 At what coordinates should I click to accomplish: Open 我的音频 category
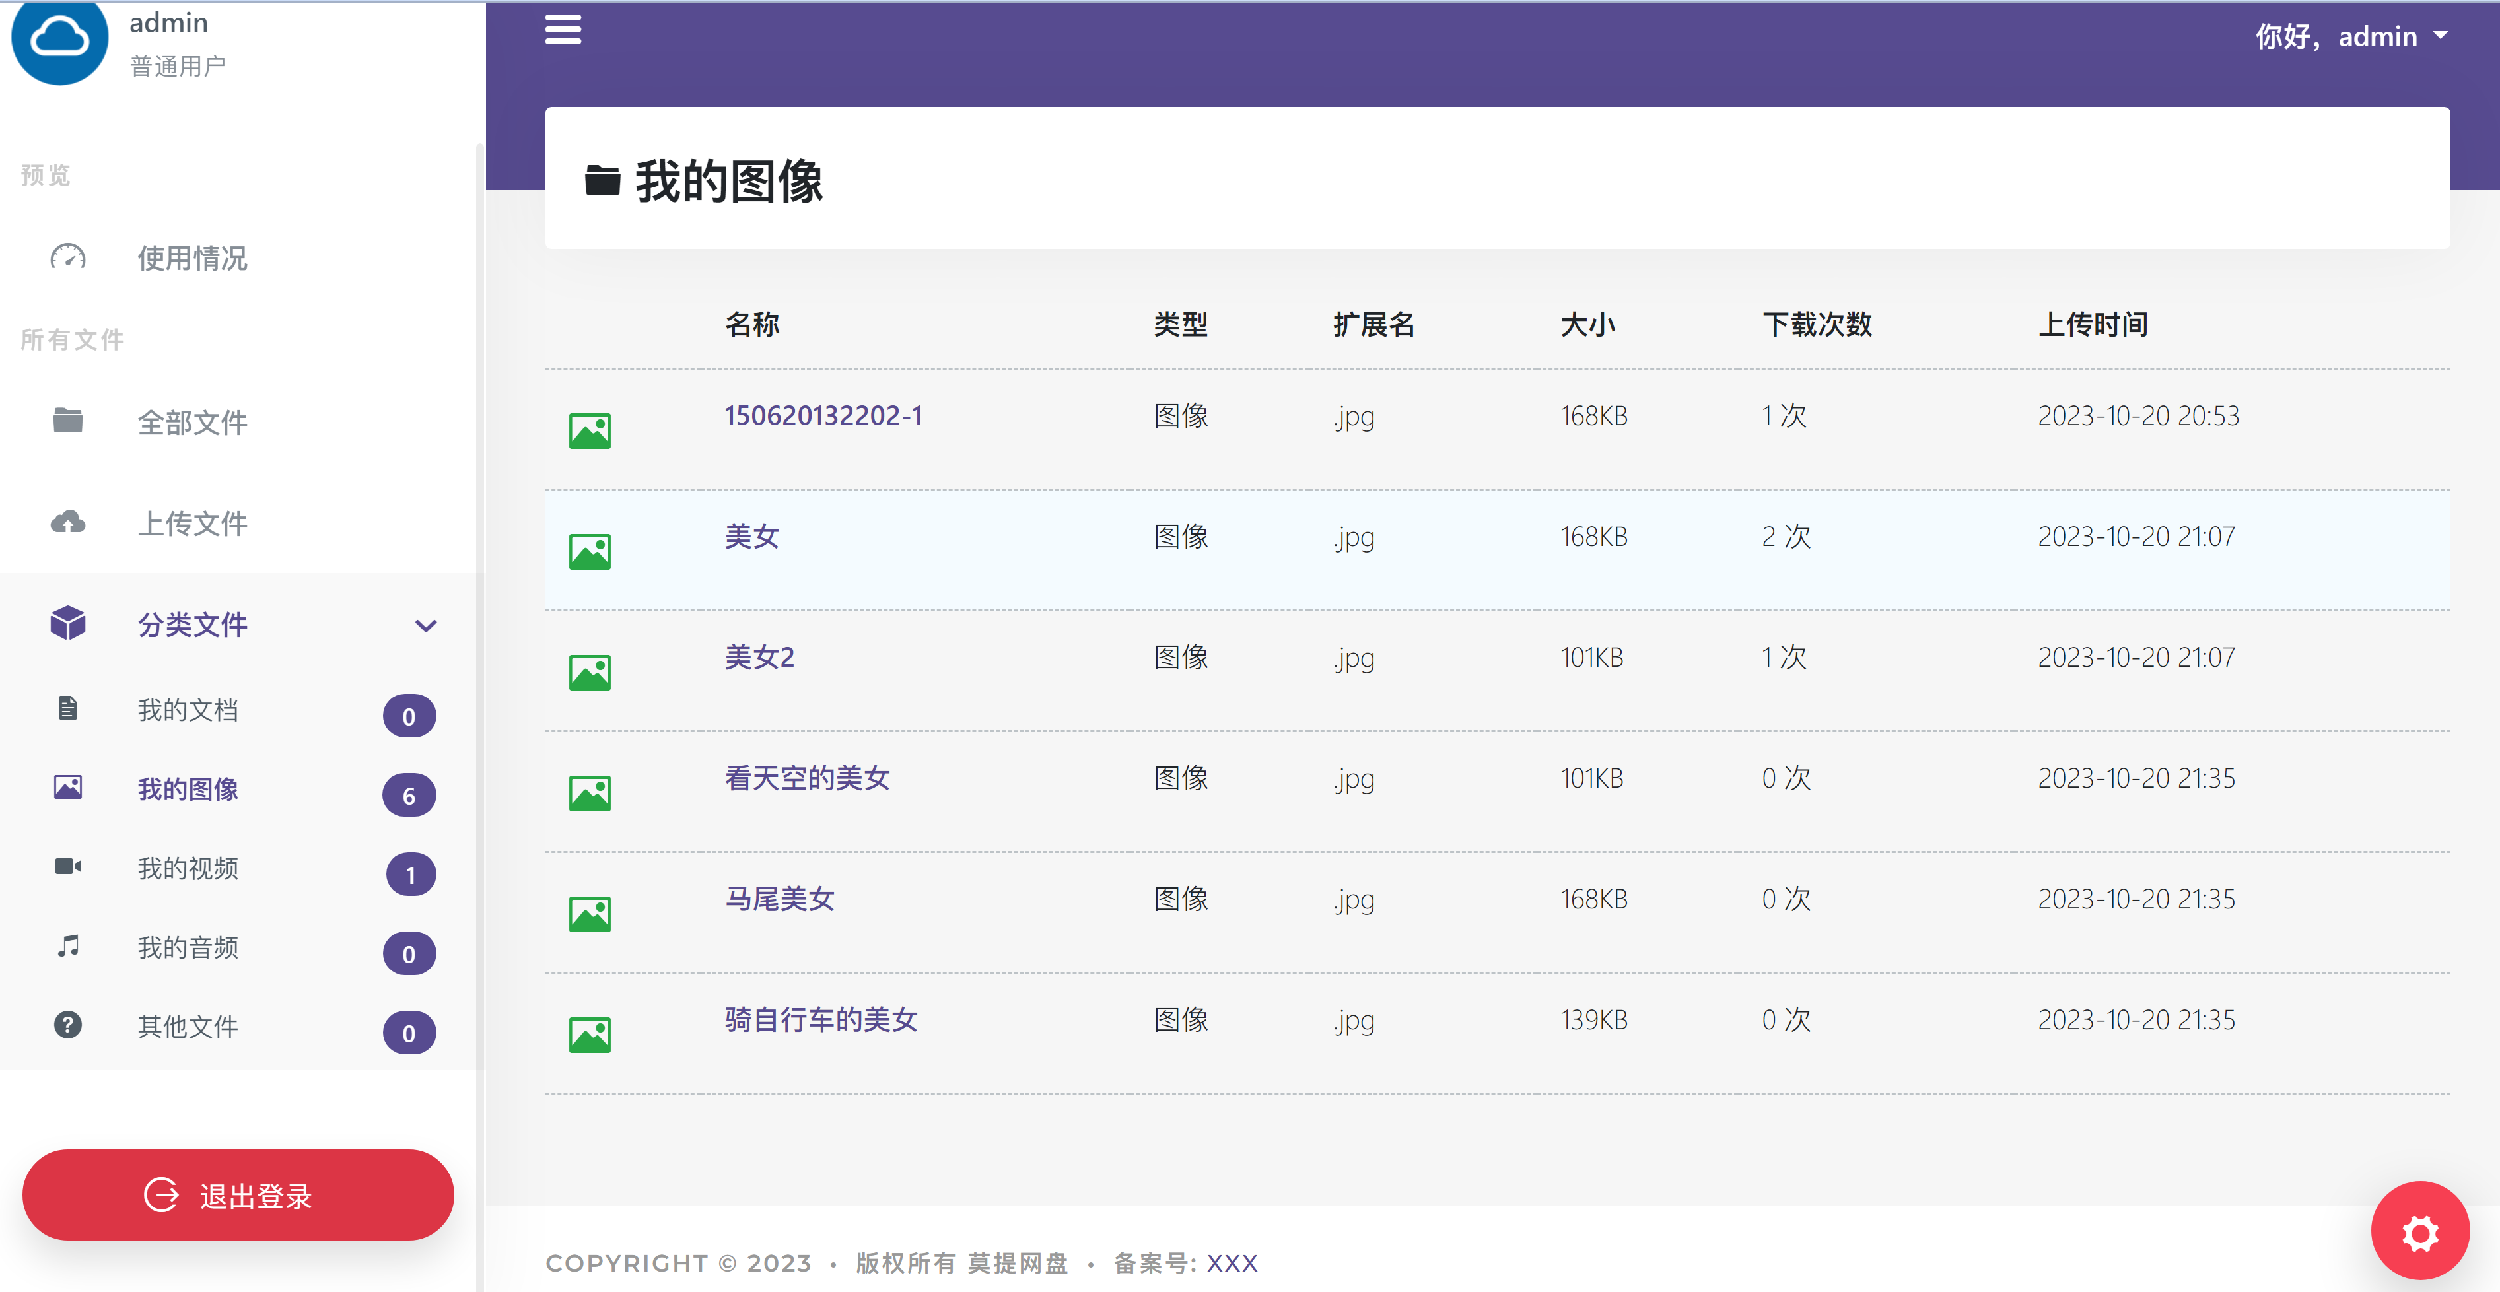tap(188, 947)
